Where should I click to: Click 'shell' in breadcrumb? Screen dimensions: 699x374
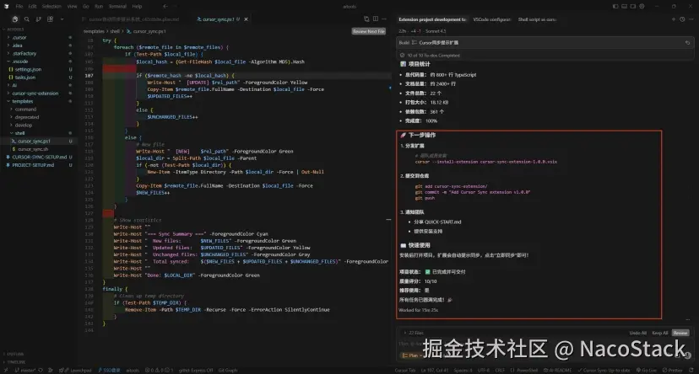(x=115, y=31)
